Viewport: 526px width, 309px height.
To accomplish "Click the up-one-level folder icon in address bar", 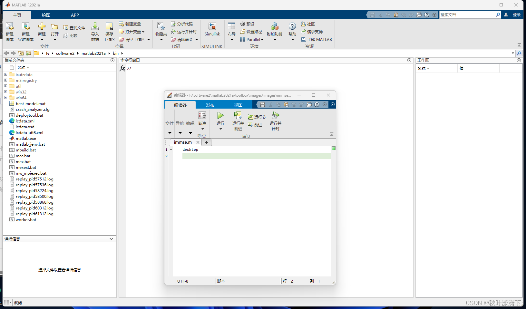I will tap(21, 53).
